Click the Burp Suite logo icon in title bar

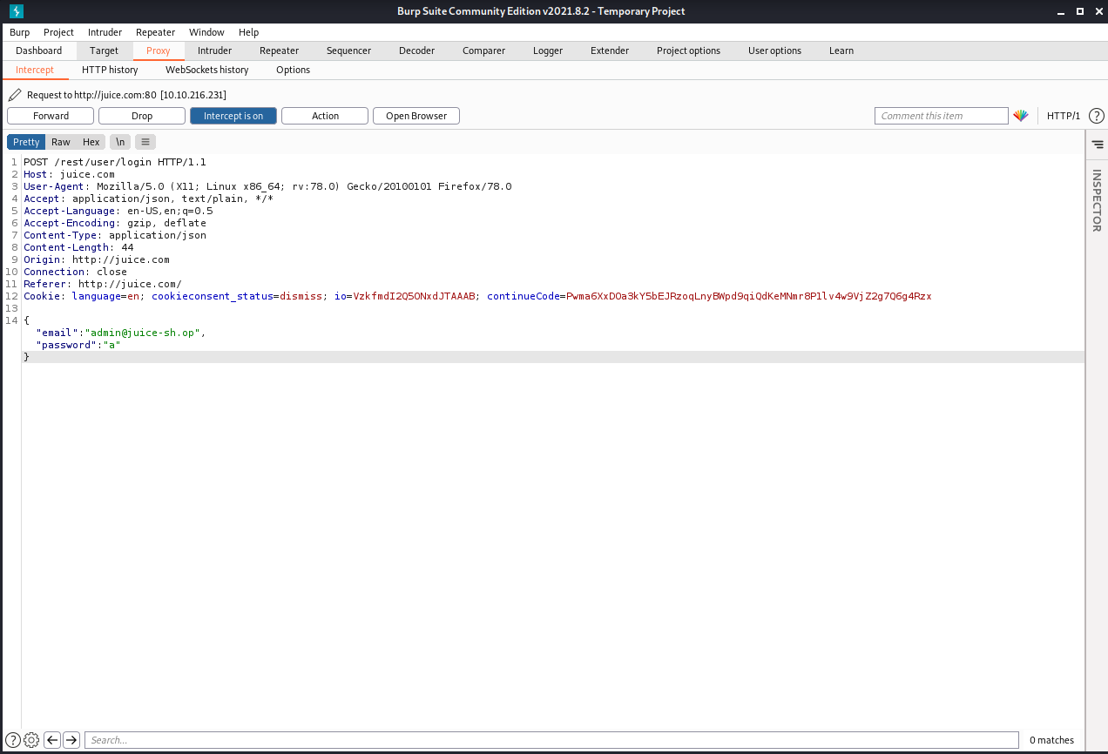tap(17, 11)
